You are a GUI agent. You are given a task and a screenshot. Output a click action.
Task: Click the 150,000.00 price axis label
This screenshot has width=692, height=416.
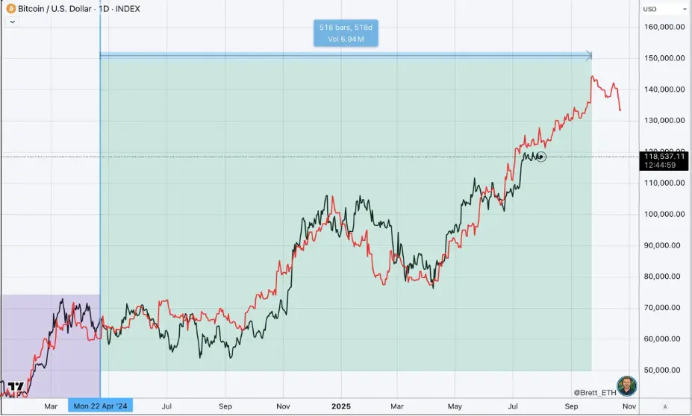(x=664, y=58)
